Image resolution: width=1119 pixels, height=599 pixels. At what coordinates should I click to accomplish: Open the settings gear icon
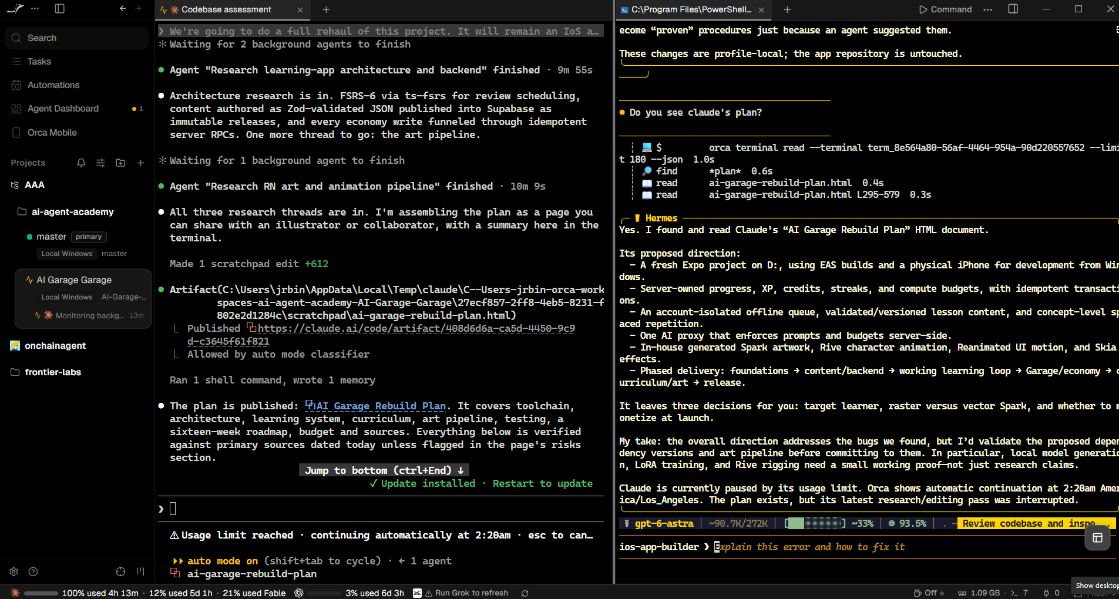[x=14, y=571]
